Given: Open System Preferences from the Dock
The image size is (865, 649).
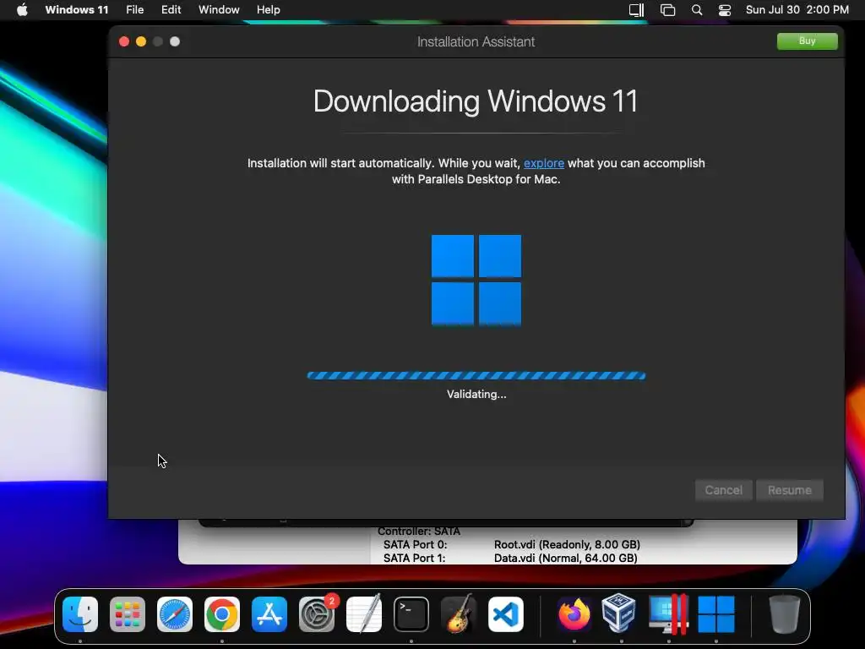Looking at the screenshot, I should (x=317, y=614).
